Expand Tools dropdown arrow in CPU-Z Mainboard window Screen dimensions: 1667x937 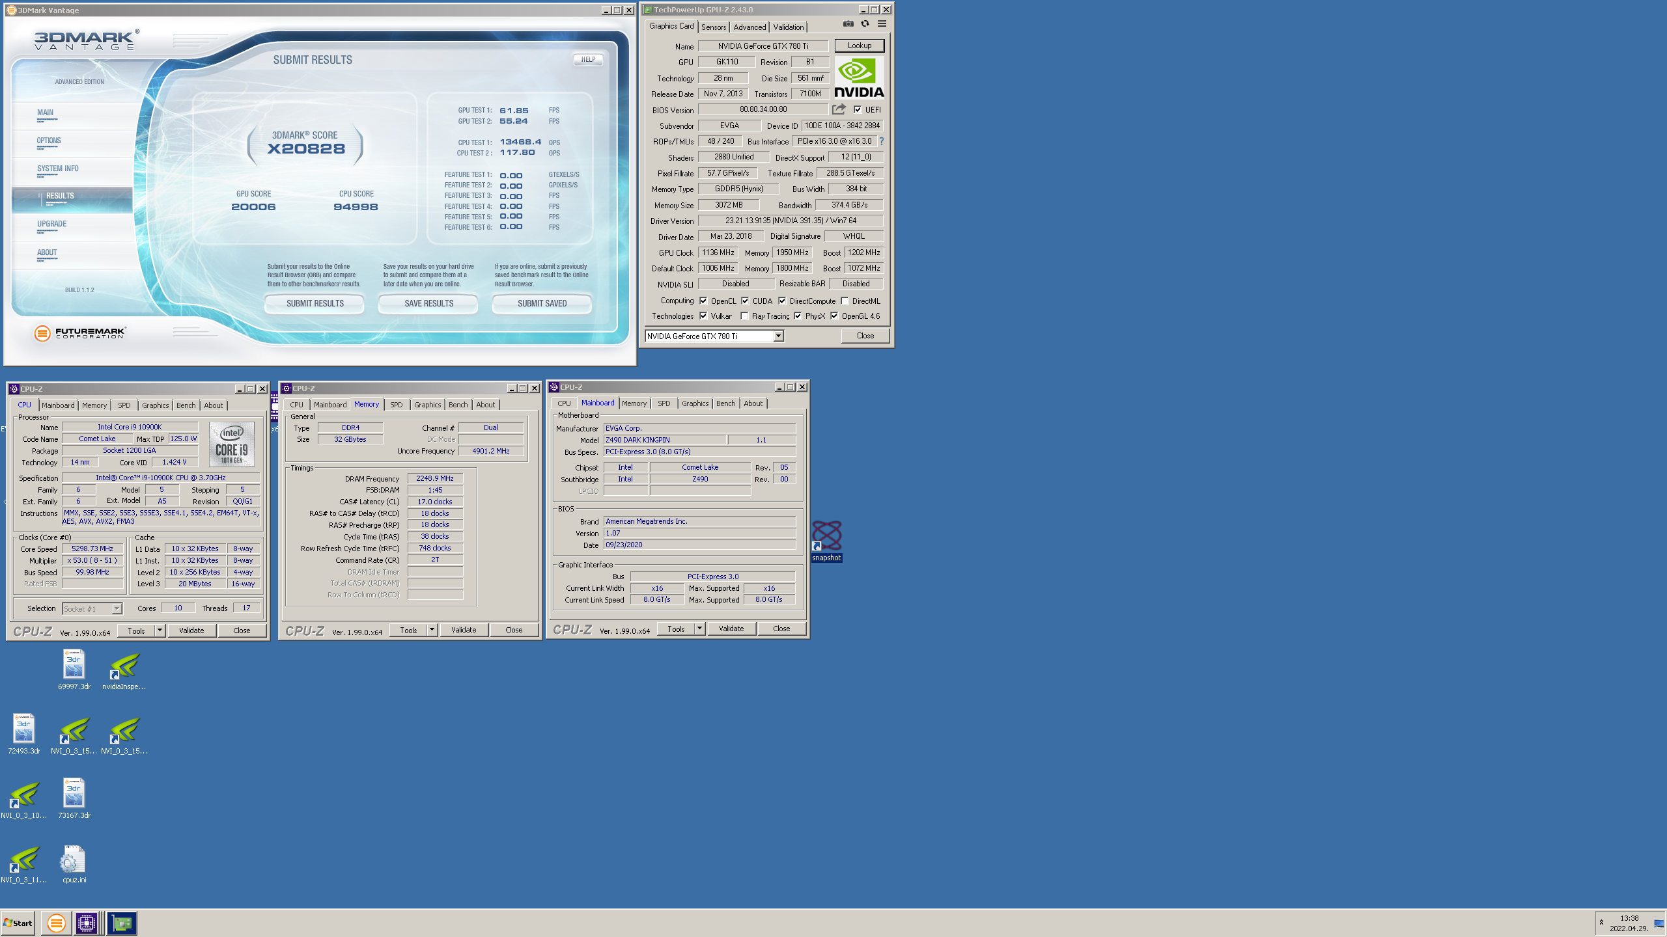699,629
